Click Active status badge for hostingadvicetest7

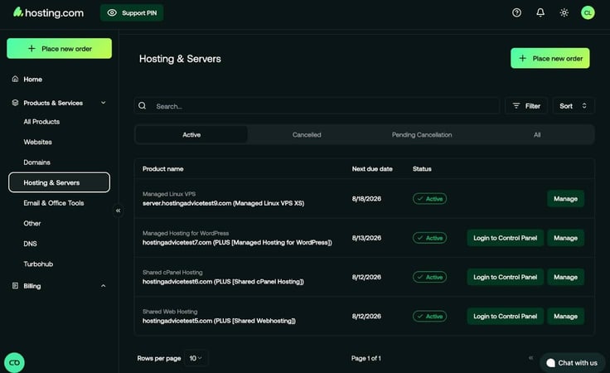pyautogui.click(x=429, y=238)
